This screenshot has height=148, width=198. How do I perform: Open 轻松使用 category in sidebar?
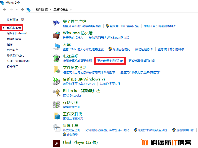12,66
